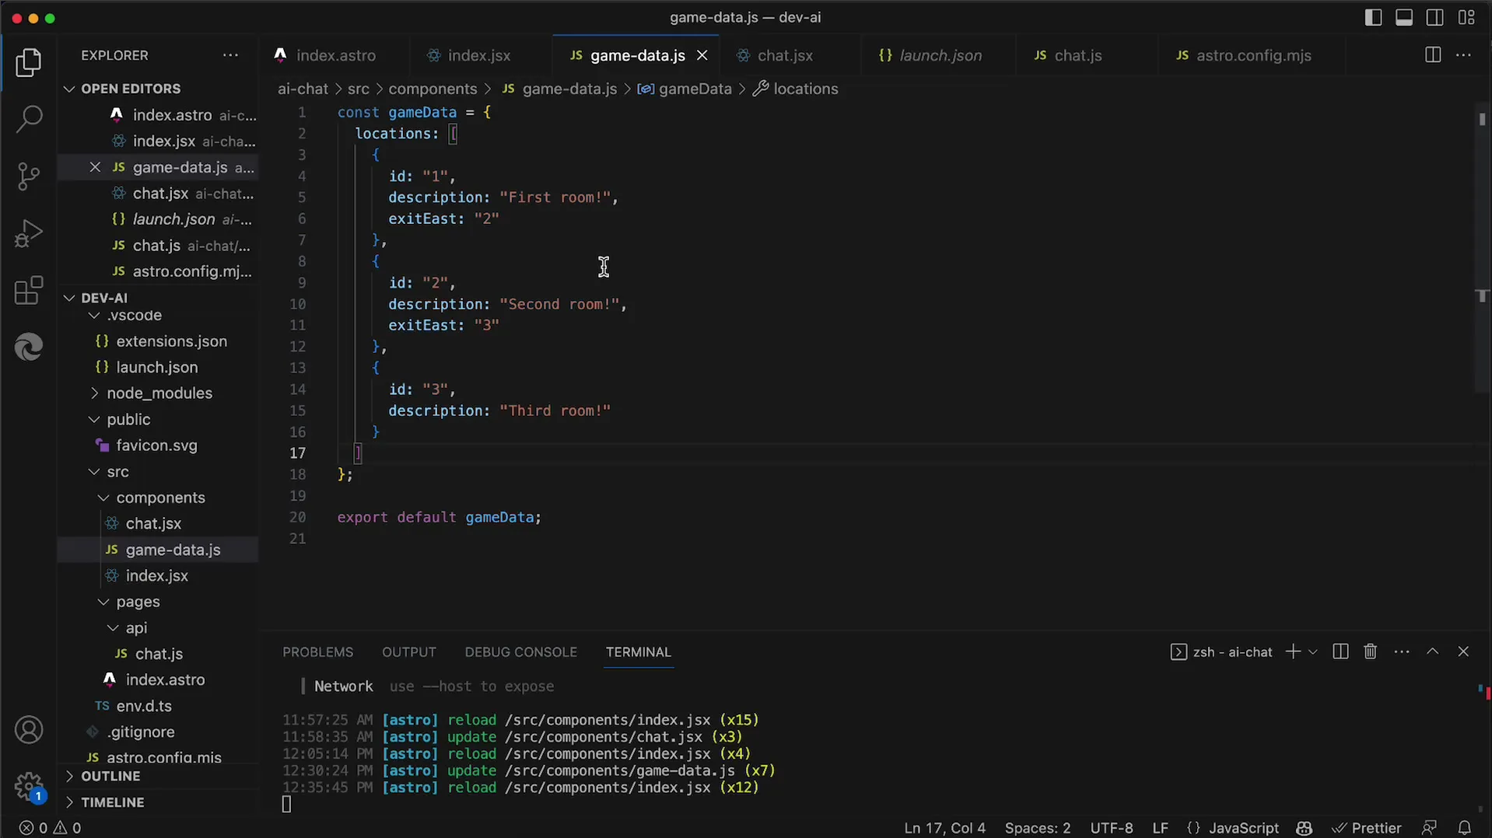Collapse the public folder
This screenshot has width=1492, height=838.
pos(128,420)
